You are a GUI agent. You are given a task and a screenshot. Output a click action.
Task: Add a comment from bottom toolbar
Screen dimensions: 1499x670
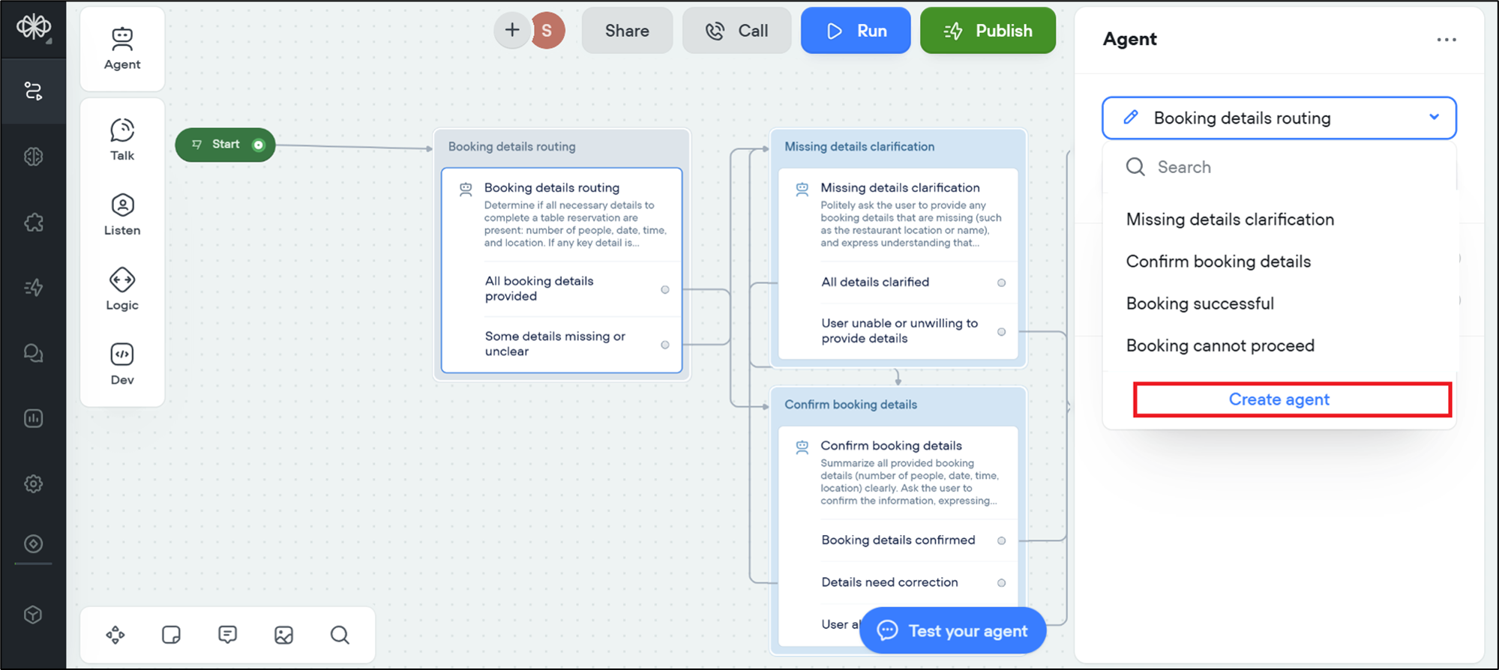click(227, 635)
